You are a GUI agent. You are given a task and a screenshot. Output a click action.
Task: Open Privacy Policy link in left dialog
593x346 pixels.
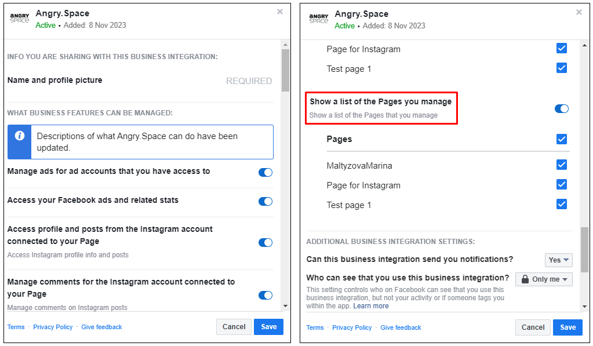tap(53, 327)
